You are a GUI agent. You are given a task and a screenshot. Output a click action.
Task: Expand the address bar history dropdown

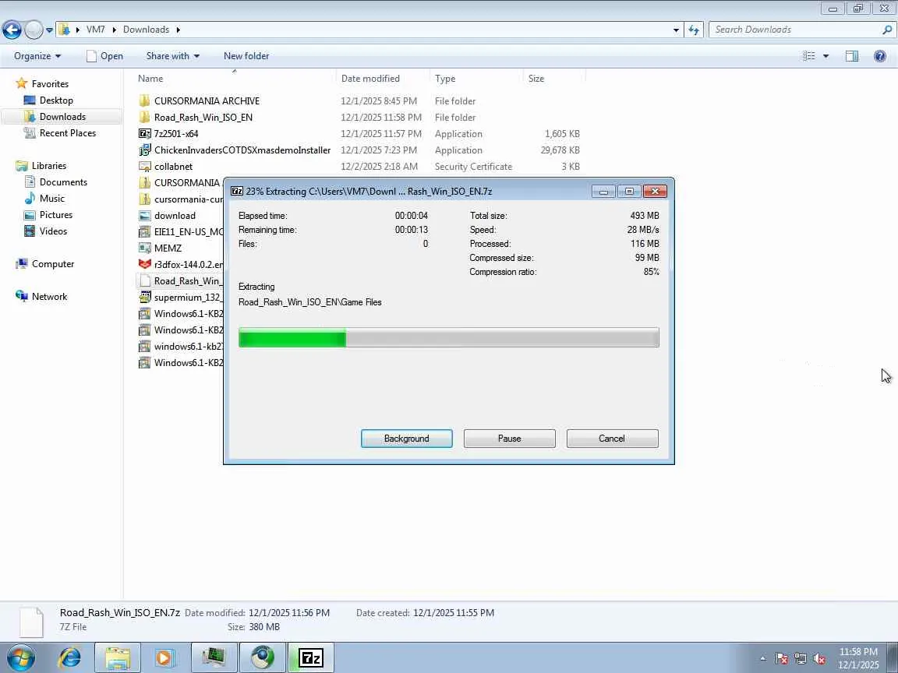click(676, 30)
